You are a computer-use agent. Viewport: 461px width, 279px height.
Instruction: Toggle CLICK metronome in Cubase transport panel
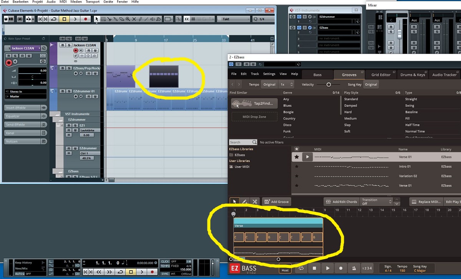(x=165, y=261)
